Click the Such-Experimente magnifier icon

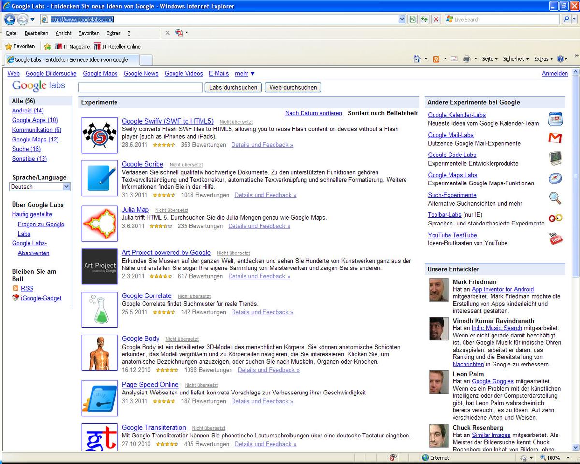click(x=555, y=198)
